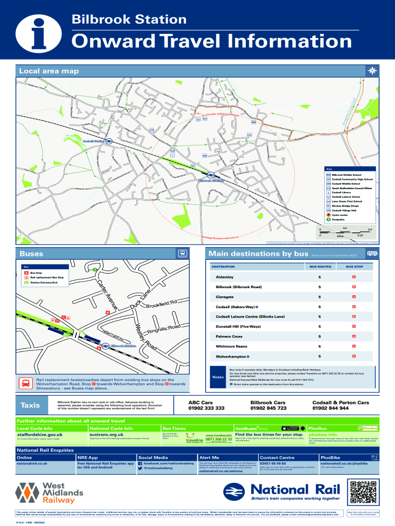Click the bus stop icon in Bilbrook (Bilbrook Road) row

pos(354,287)
